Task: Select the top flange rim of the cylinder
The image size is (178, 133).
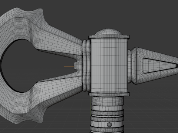Action: point(109,37)
